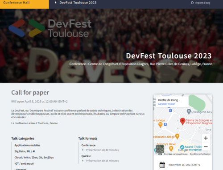Image resolution: width=223 pixels, height=170 pixels.
Task: Click 'Présentation de 40 minutes' description
Action: [x=102, y=150]
